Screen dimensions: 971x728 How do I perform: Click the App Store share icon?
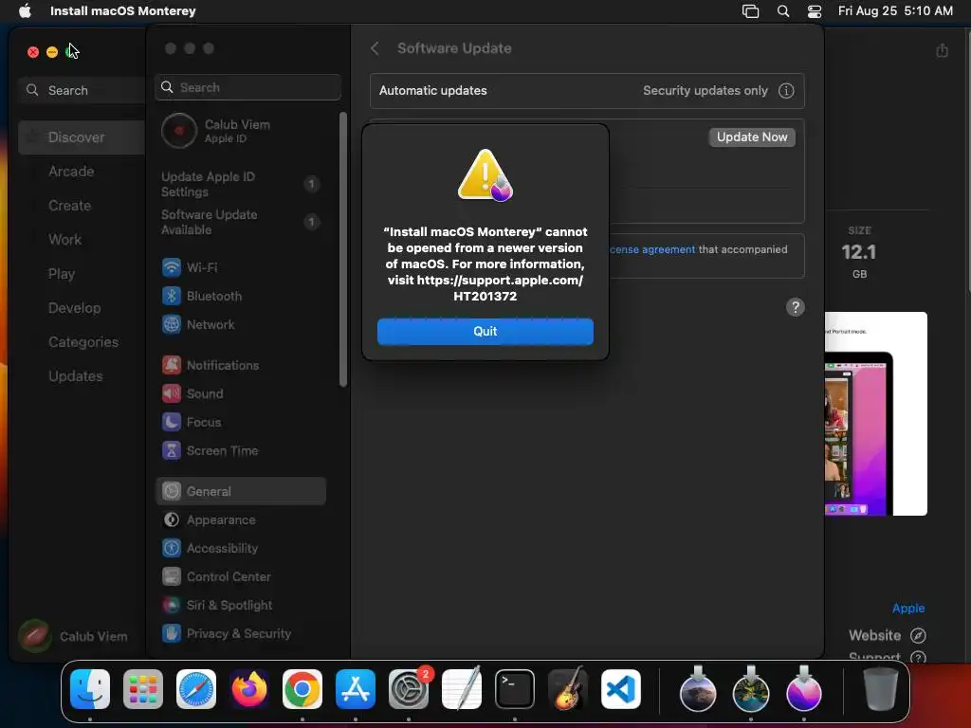[942, 50]
